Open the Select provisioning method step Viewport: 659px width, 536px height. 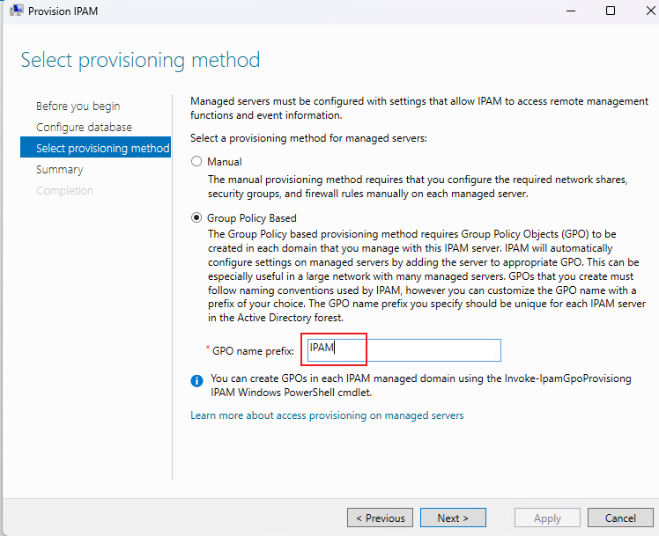click(x=95, y=147)
